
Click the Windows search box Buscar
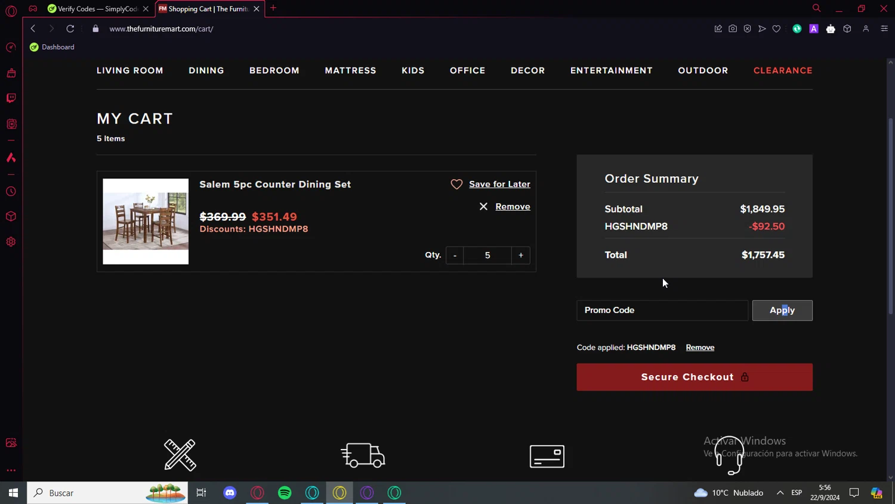click(x=107, y=493)
